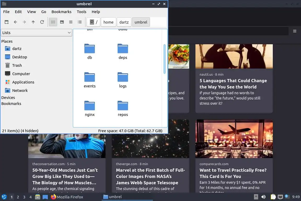Select the logs folder
The image size is (301, 201).
pos(123,80)
